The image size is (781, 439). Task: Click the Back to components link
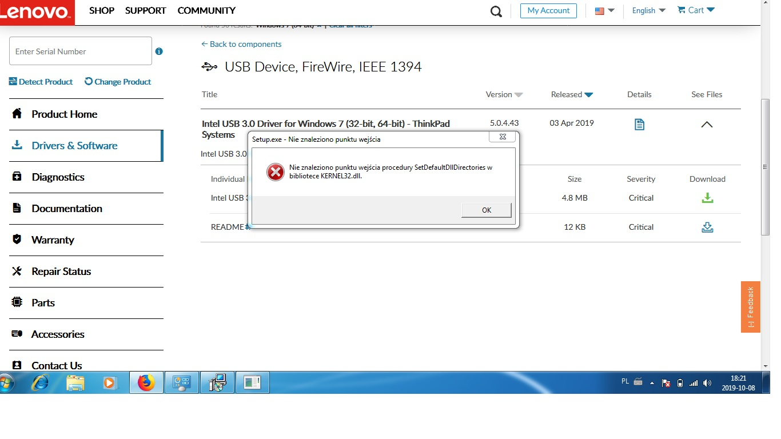coord(241,44)
